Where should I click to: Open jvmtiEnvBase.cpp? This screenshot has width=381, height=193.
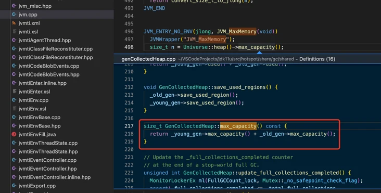(x=39, y=117)
